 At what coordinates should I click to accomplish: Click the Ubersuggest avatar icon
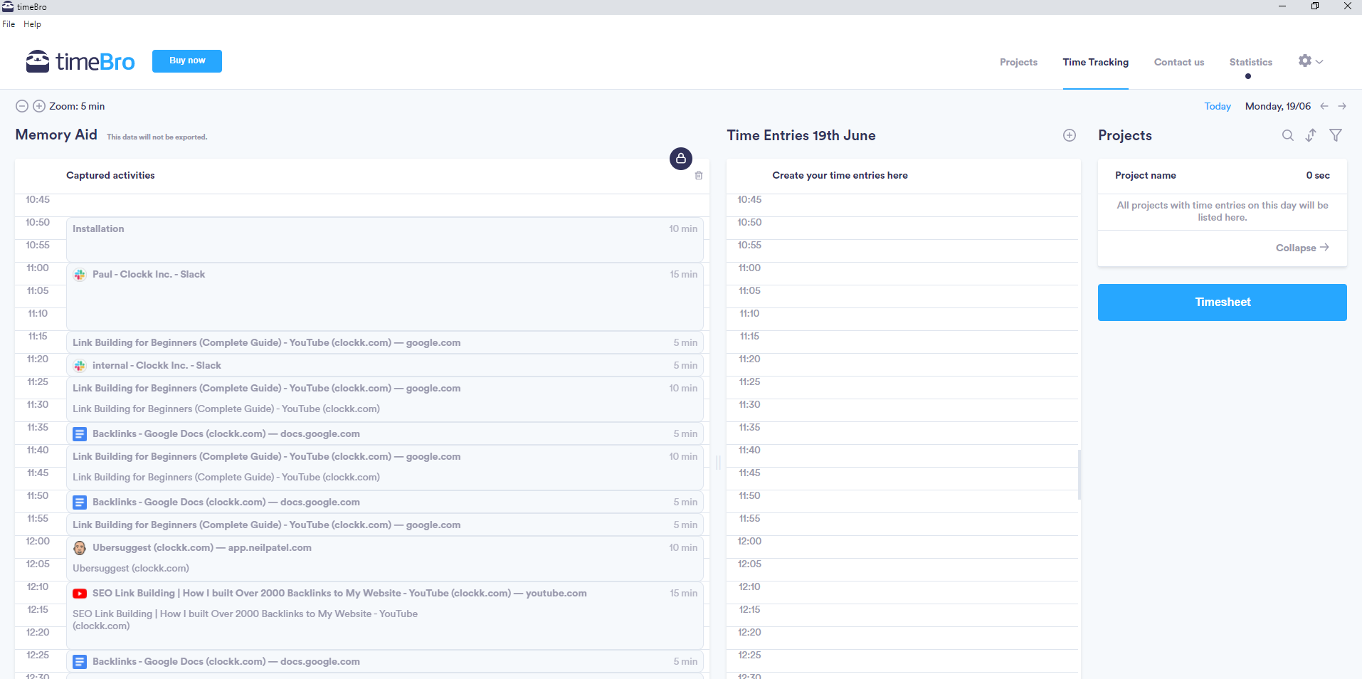[80, 548]
